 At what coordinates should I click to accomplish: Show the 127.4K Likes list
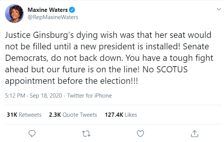tap(121, 115)
